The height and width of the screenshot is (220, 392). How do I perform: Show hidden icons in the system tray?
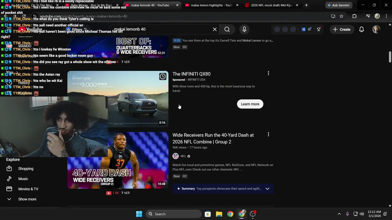point(339,214)
